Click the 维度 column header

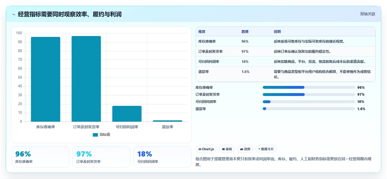(x=202, y=31)
